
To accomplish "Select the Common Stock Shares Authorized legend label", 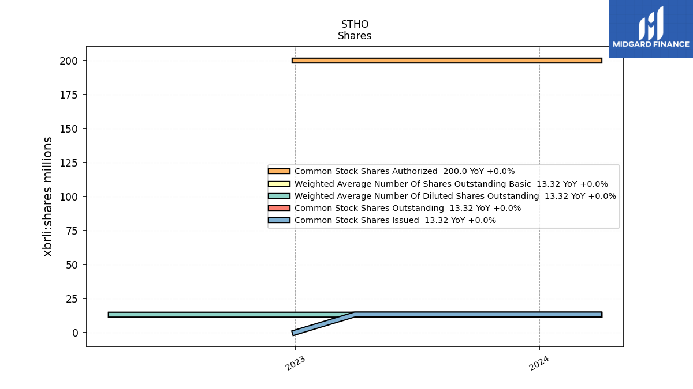I will 404,171.
